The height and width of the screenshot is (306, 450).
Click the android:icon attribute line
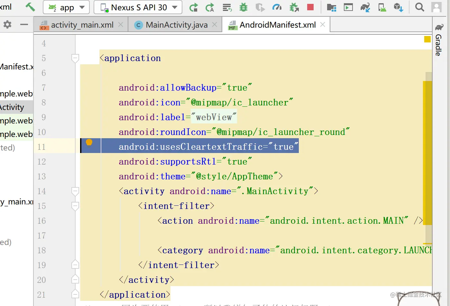[206, 103]
